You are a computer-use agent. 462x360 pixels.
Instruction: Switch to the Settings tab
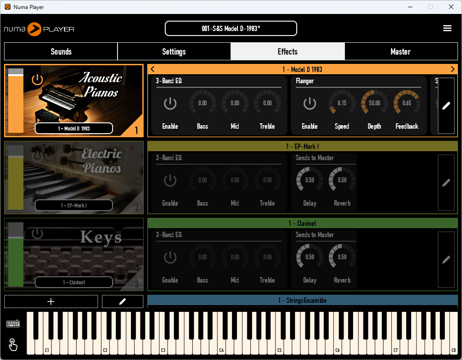coord(174,51)
